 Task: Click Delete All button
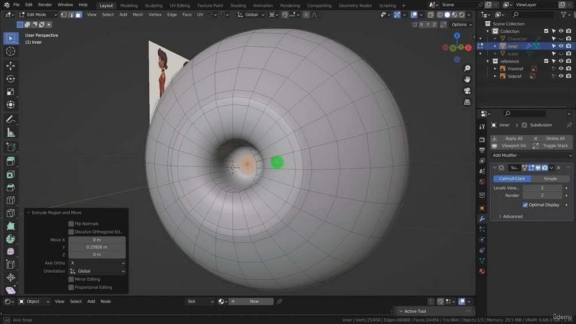(552, 138)
